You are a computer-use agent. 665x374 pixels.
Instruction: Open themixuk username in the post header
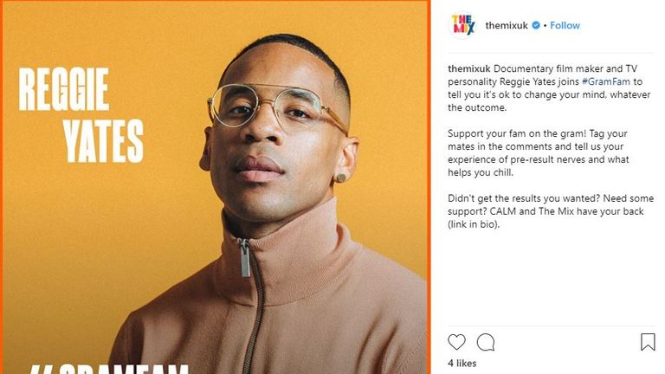(507, 25)
